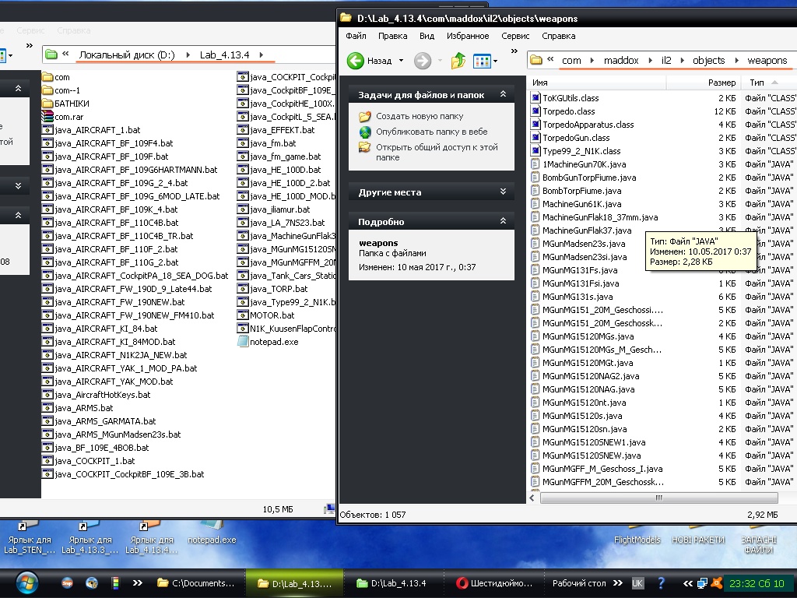Collapse the 'Задачи для файлов и папок' panel
797x598 pixels.
click(x=503, y=94)
